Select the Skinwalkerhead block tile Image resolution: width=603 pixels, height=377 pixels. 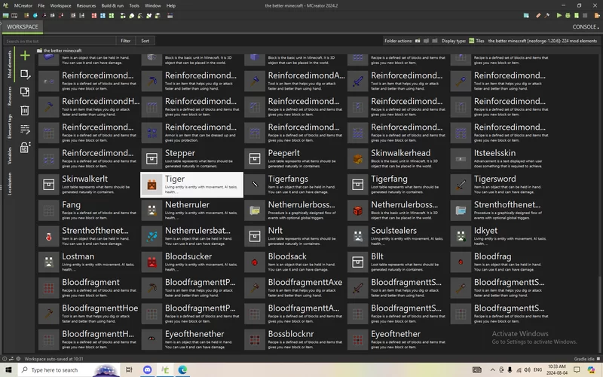(398, 159)
